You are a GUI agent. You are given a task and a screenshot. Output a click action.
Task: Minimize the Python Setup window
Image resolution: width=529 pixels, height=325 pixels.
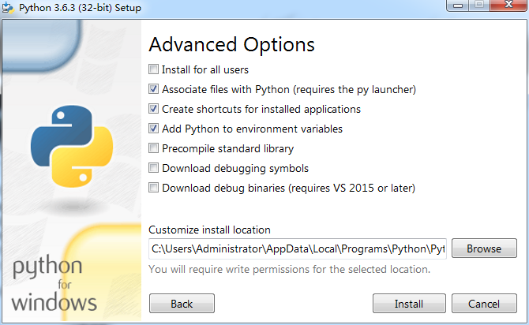[x=458, y=6]
